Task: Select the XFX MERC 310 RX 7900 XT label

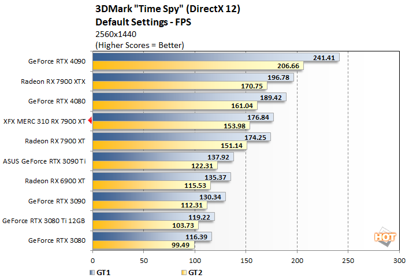Action: [x=44, y=121]
